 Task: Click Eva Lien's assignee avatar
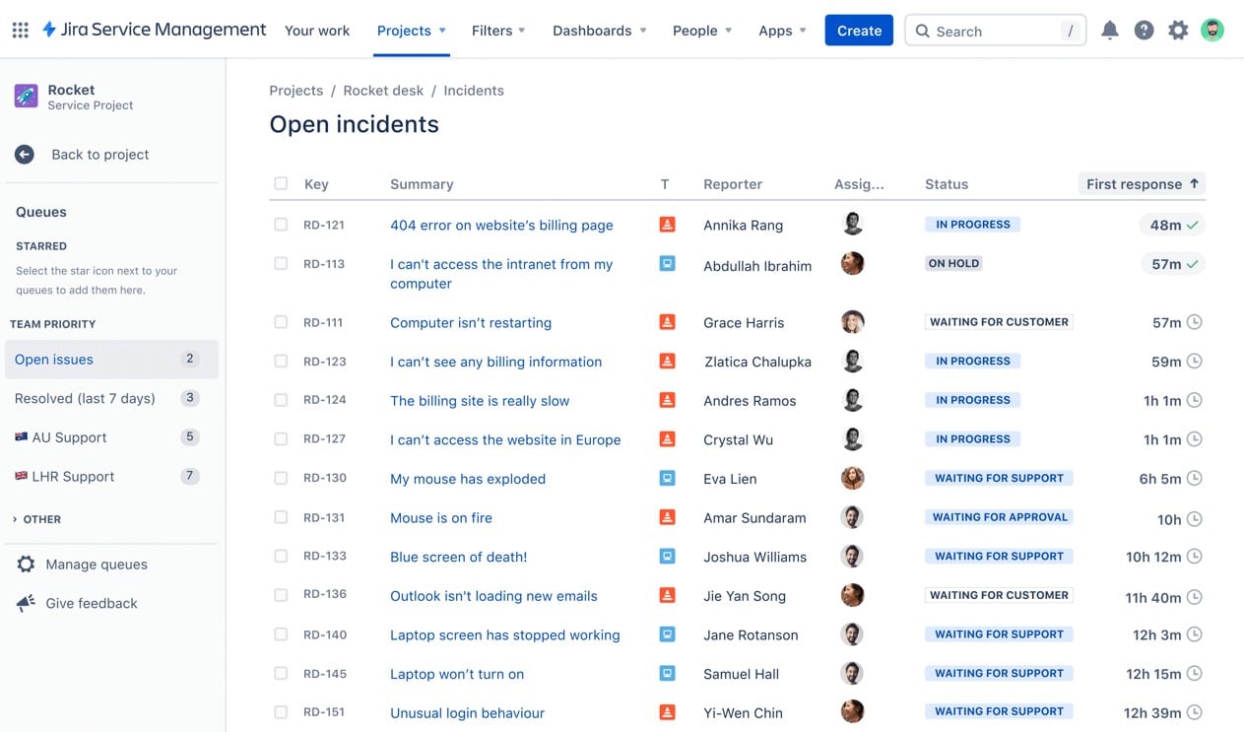click(x=852, y=478)
